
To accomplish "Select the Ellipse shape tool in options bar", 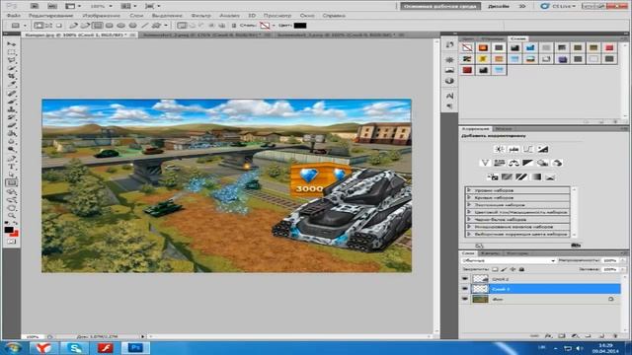I will pos(120,26).
